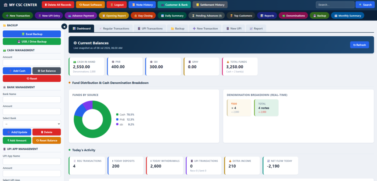Click the Search button

tap(365, 5)
